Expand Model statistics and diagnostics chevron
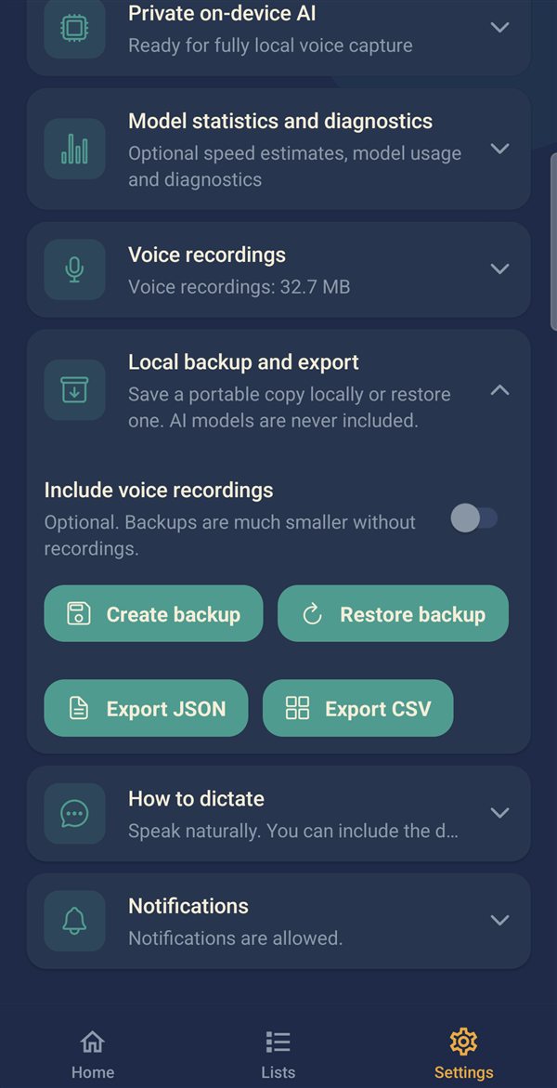Viewport: 557px width, 1088px height. click(x=500, y=149)
